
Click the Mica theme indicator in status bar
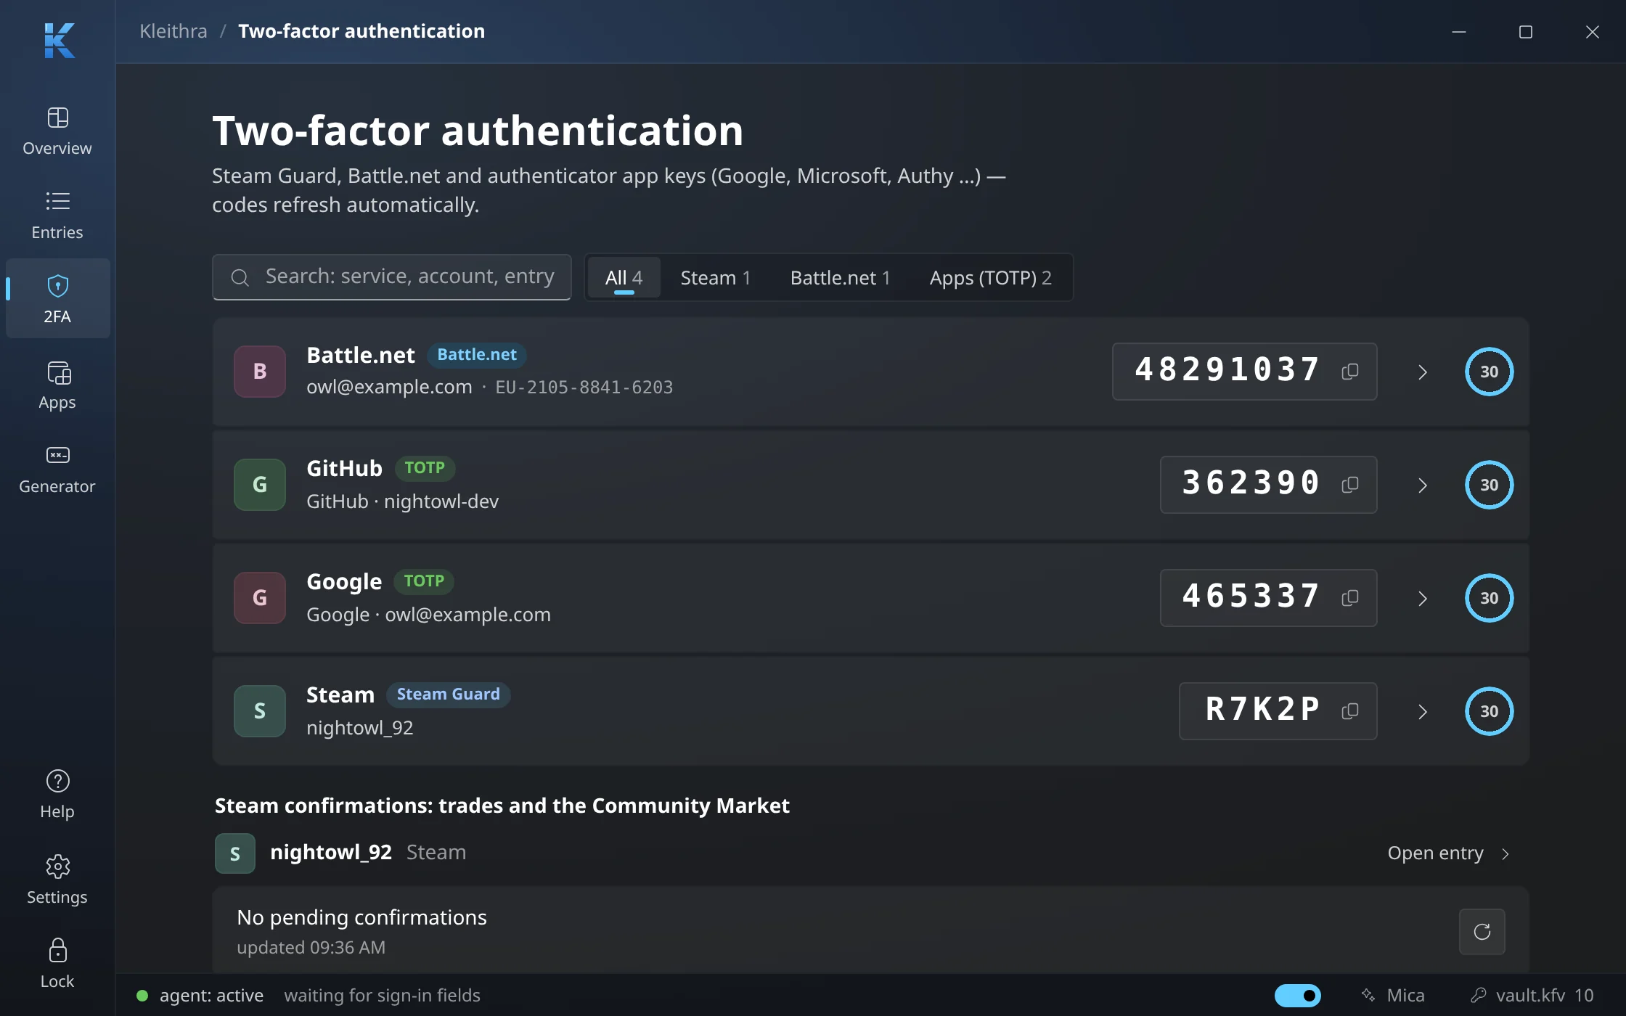pyautogui.click(x=1393, y=995)
